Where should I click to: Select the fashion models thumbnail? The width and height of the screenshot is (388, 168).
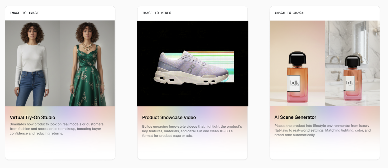(x=60, y=63)
